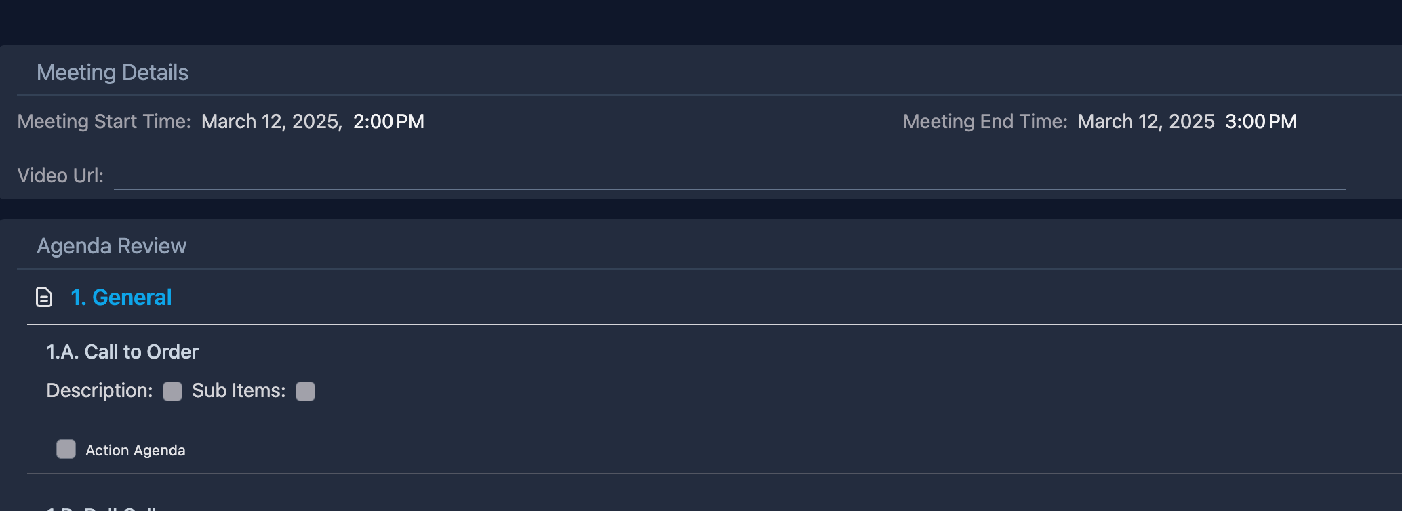Focus the Video Url input field
Viewport: 1402px width, 511px height.
coord(729,176)
